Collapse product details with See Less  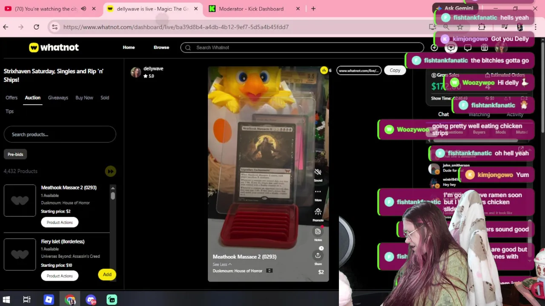(x=222, y=264)
